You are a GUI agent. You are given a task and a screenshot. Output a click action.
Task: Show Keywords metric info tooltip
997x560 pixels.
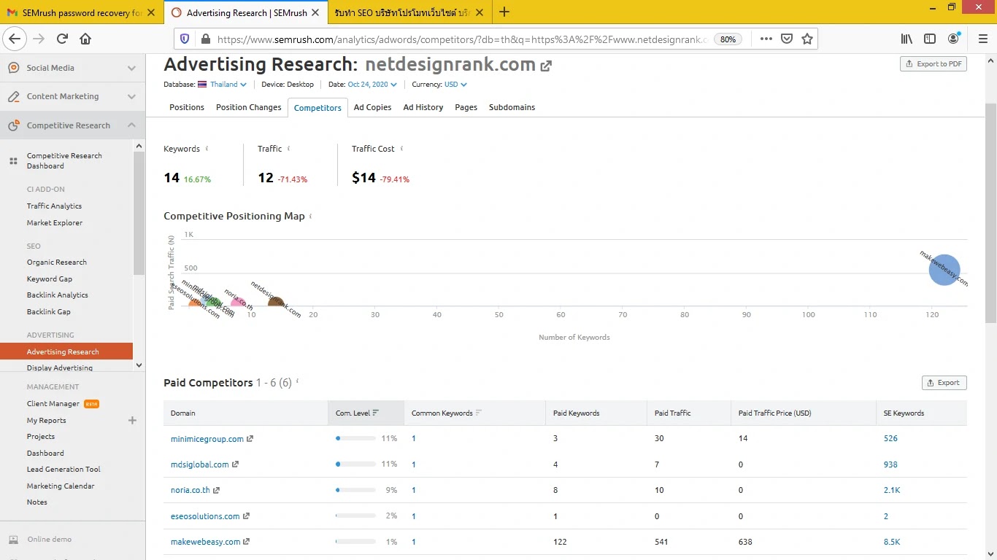pyautogui.click(x=207, y=149)
